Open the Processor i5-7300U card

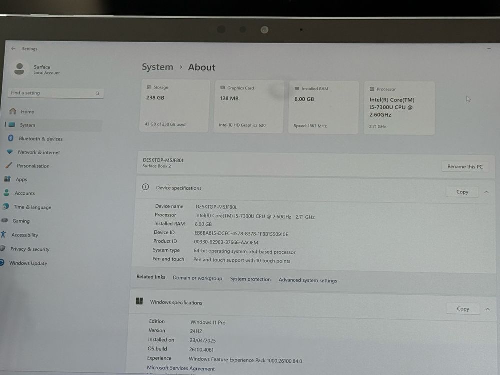click(x=399, y=108)
